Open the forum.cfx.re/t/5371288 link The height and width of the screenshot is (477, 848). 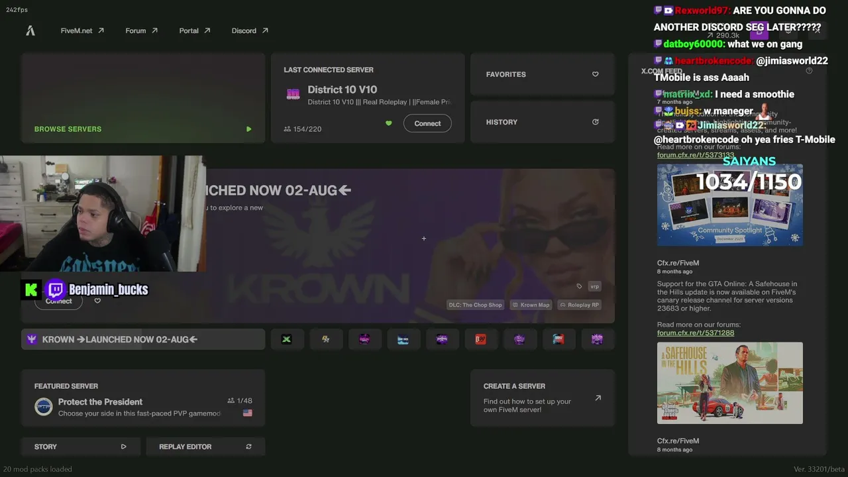[696, 333]
